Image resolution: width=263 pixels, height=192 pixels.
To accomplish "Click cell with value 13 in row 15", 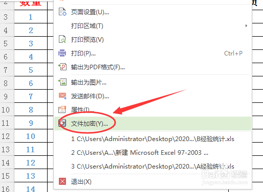I will (31, 176).
